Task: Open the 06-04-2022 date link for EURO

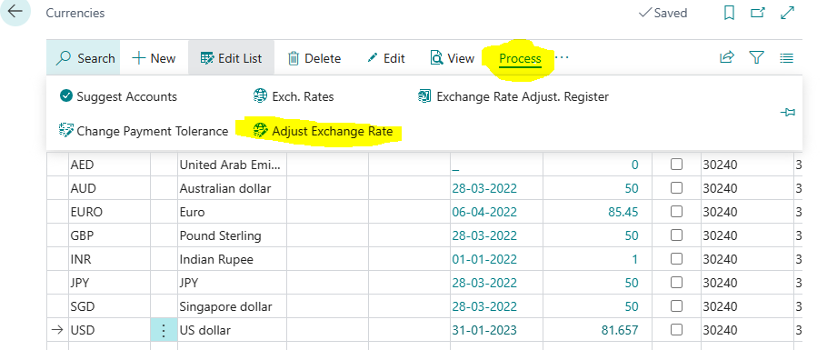Action: point(484,212)
